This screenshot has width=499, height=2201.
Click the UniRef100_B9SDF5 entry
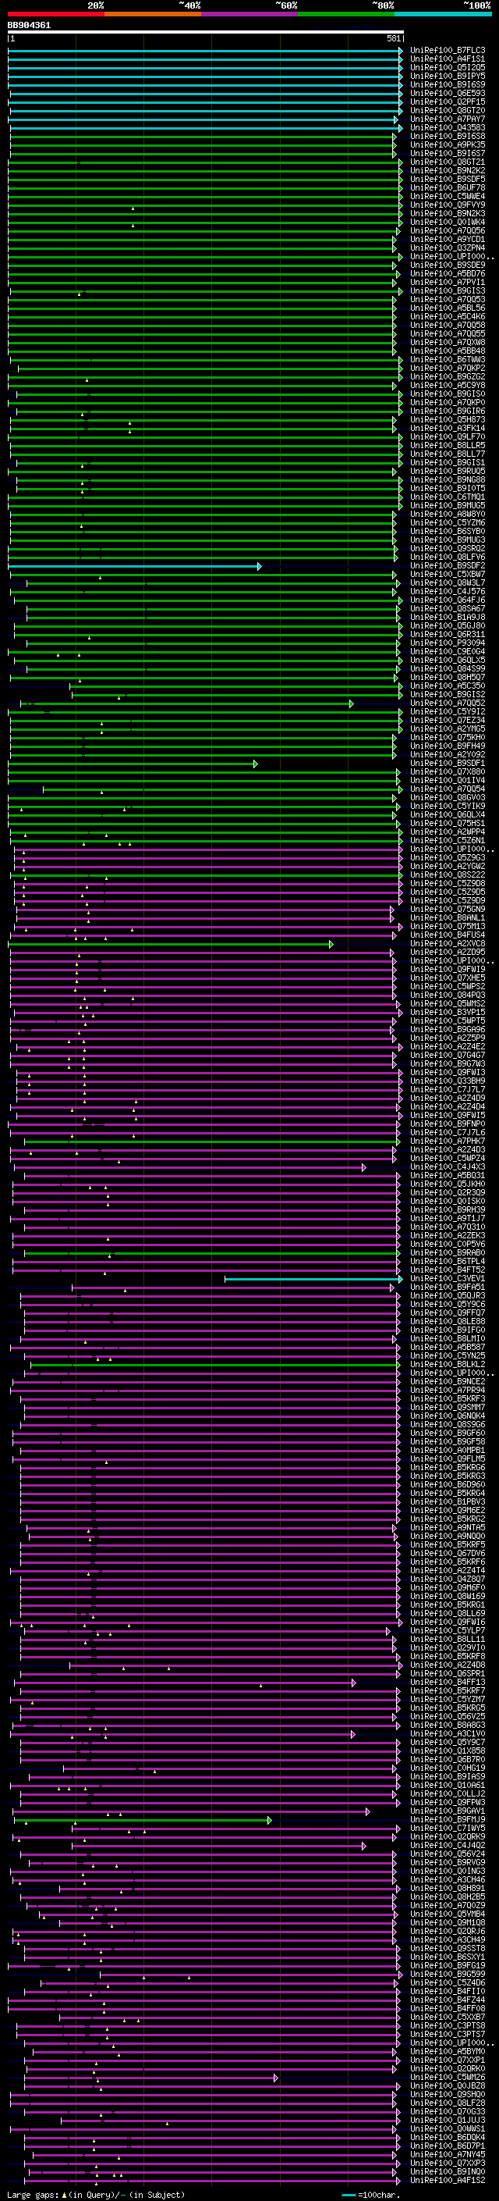coord(448,180)
